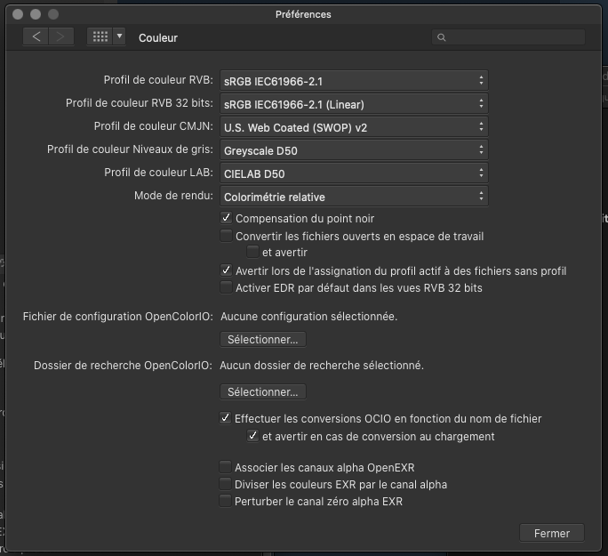Click the 'Aucune configuration sélectionnée.' text
Viewport: 608px width, 556px height.
coord(309,317)
